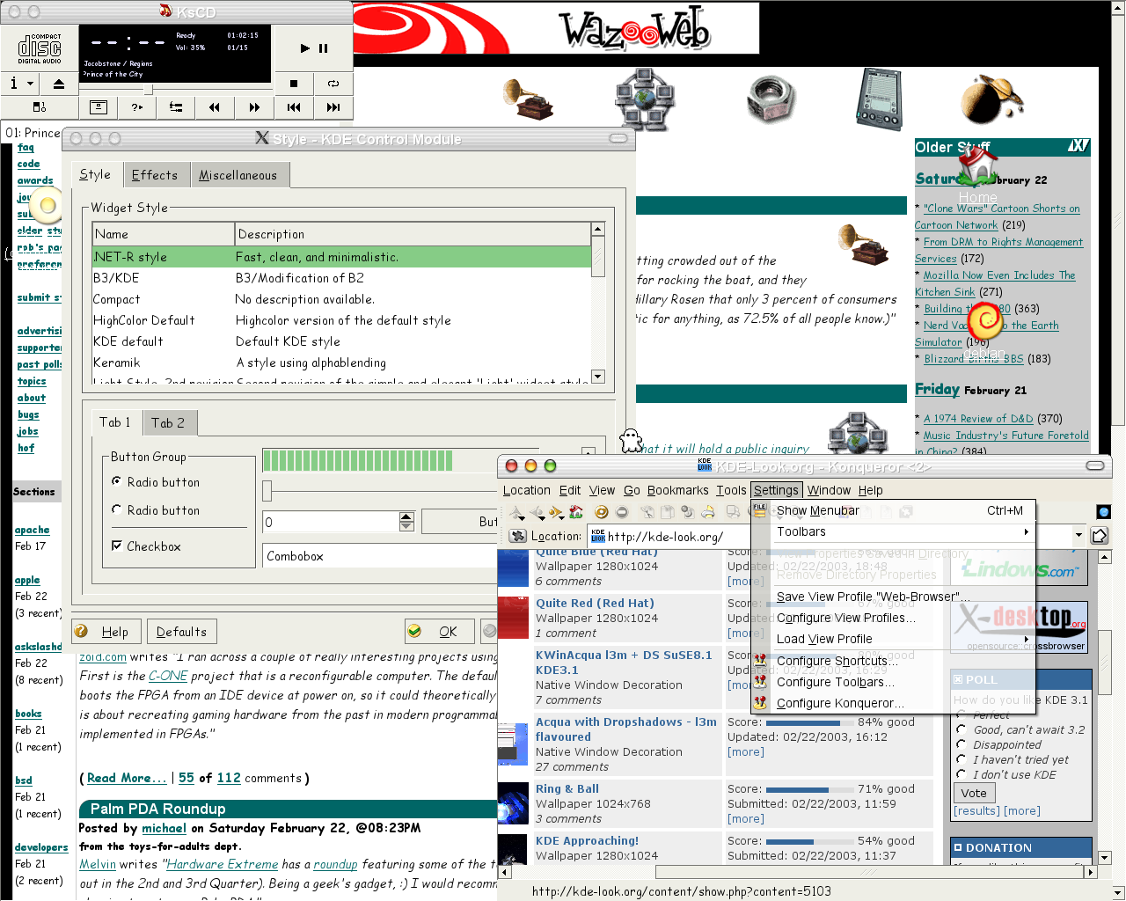
Task: Choose Show Menubar from Settings menu
Action: click(x=893, y=510)
